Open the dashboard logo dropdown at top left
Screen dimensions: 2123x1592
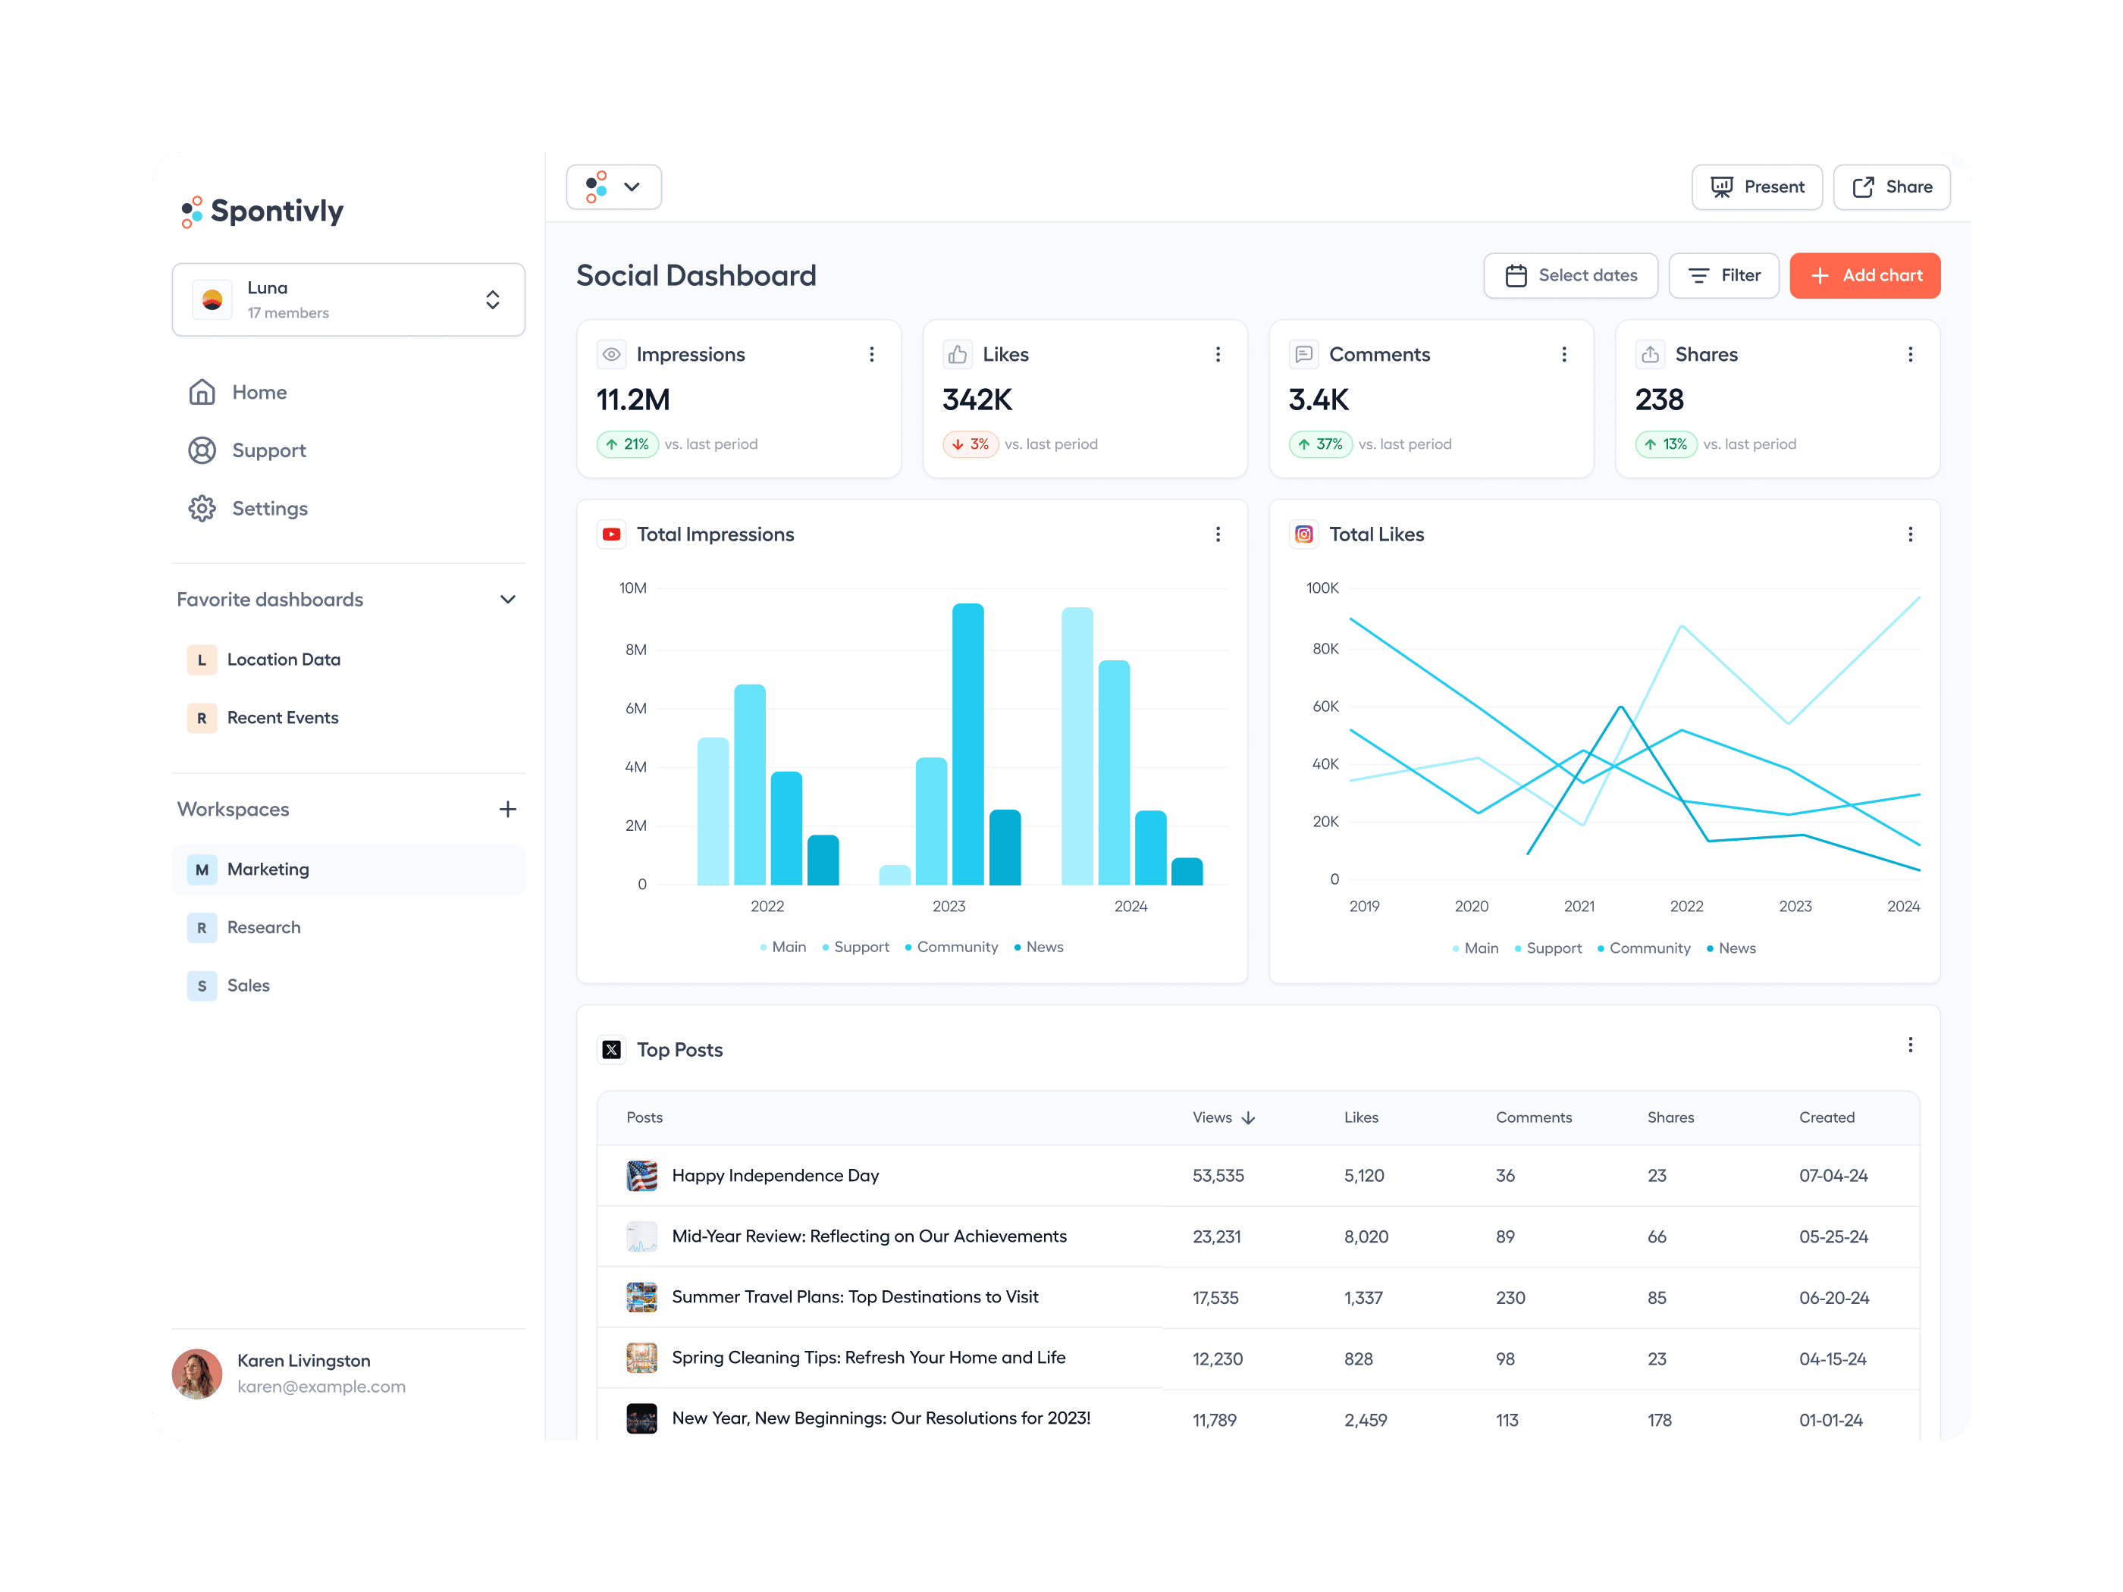point(613,186)
